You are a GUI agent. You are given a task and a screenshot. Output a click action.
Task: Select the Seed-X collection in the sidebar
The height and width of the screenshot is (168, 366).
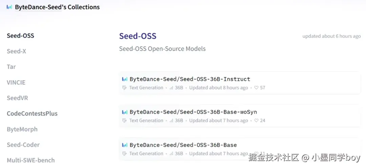(16, 51)
